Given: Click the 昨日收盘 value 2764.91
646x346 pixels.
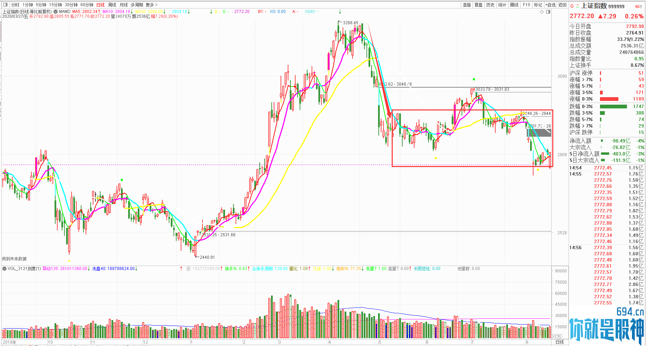Looking at the screenshot, I should tap(635, 33).
